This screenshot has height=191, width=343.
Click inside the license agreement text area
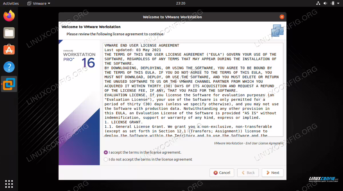(x=193, y=90)
